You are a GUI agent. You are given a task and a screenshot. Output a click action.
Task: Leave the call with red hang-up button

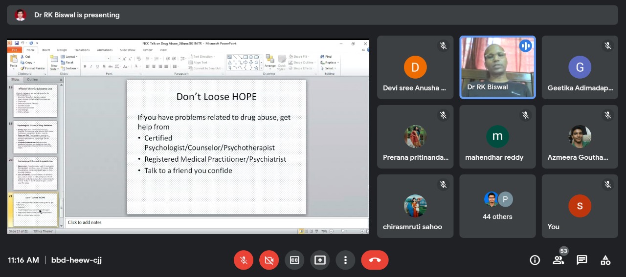(375, 260)
